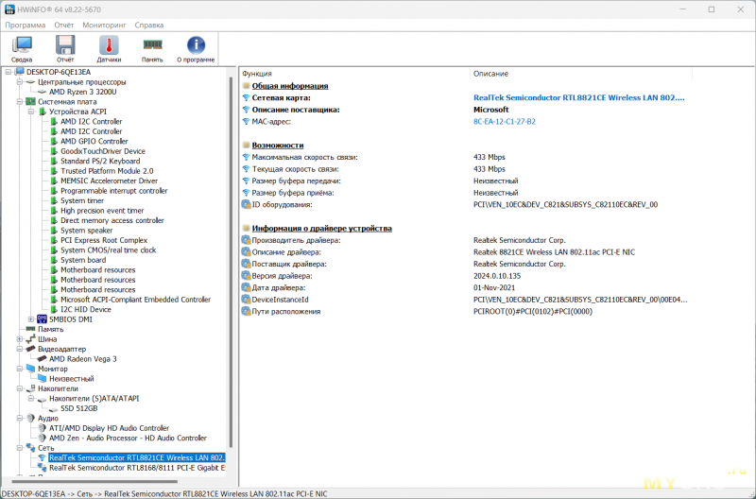The height and width of the screenshot is (499, 756).
Task: Click the icon beside Trusted Platform Module 2.0
Action: 54,171
